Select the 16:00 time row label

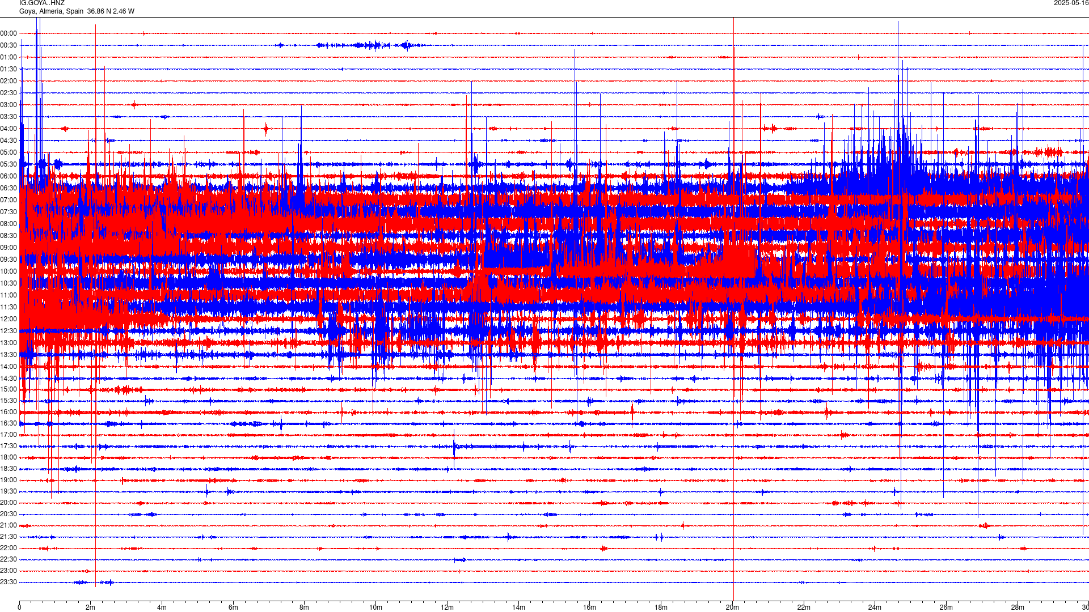[x=9, y=412]
